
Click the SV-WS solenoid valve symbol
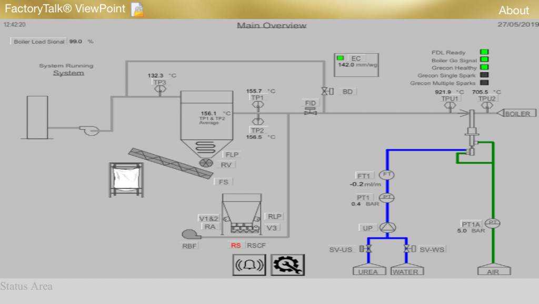tap(410, 248)
